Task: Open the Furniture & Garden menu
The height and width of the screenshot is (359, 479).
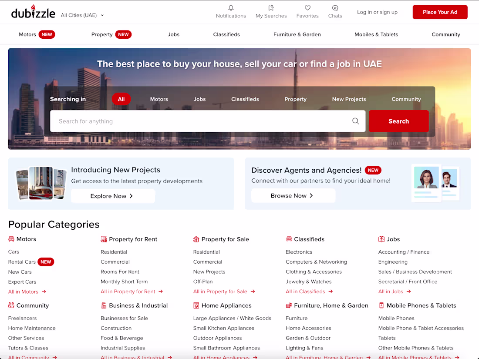Action: 297,34
